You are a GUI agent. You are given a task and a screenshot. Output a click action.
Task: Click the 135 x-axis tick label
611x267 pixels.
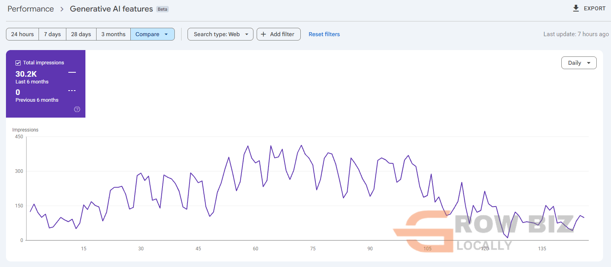[x=542, y=249]
